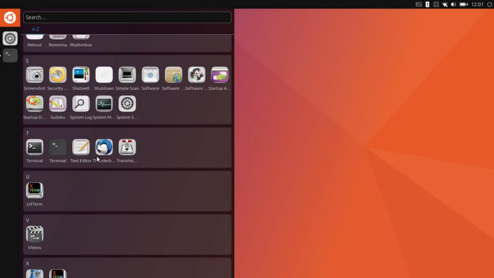Open the Software app with globe and box icon
The width and height of the screenshot is (494, 278).
(173, 75)
